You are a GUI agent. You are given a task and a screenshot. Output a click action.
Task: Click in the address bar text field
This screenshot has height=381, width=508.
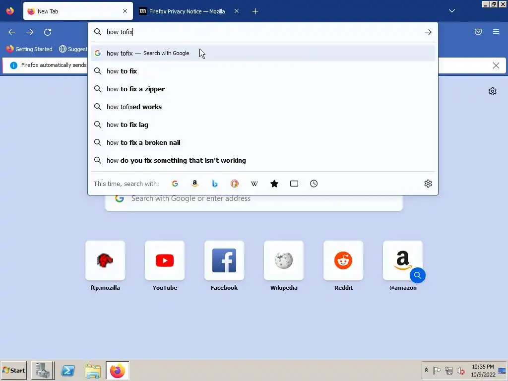pos(262,32)
